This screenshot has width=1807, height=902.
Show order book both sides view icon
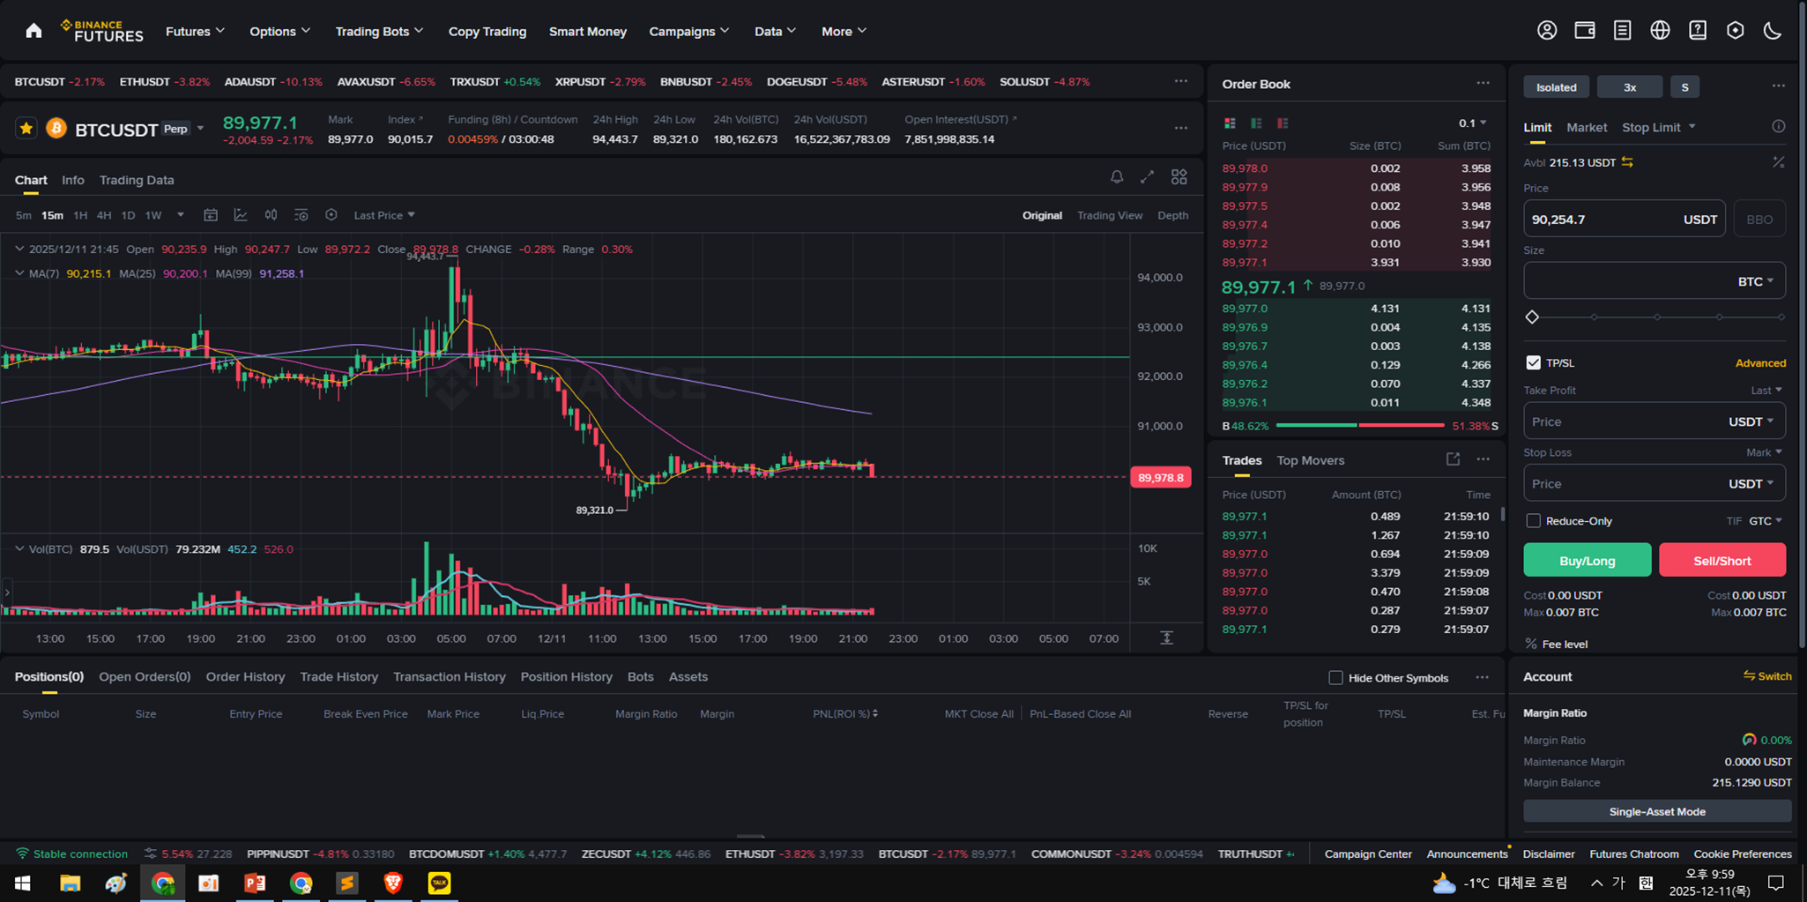point(1230,123)
